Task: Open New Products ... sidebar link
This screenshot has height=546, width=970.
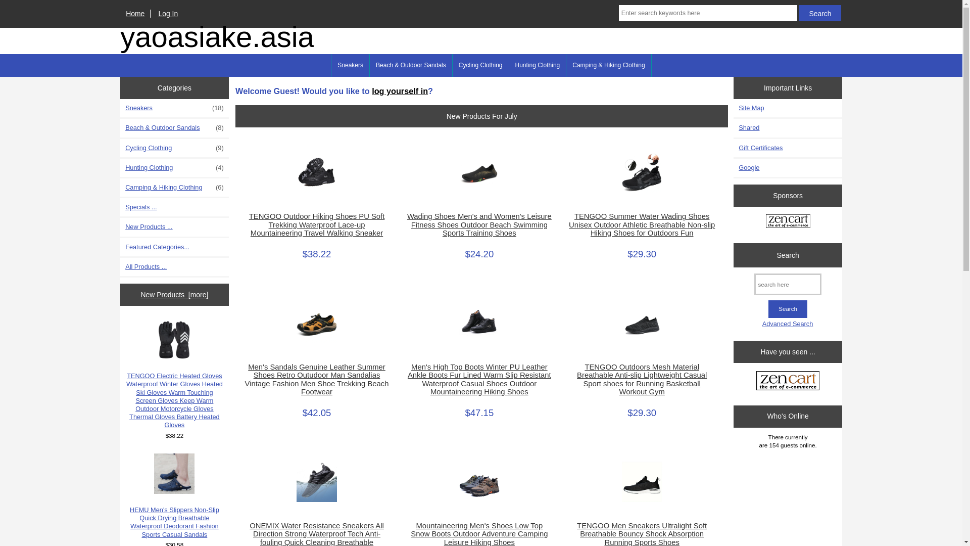Action: point(149,227)
